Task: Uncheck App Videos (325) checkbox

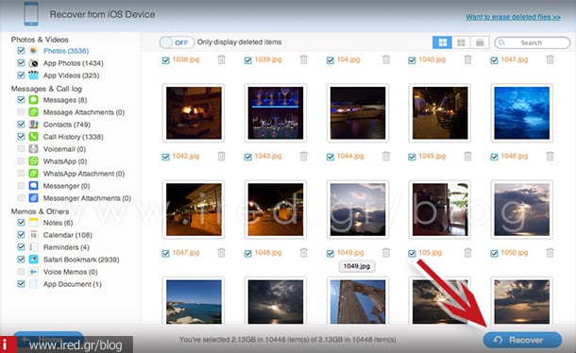Action: 21,75
